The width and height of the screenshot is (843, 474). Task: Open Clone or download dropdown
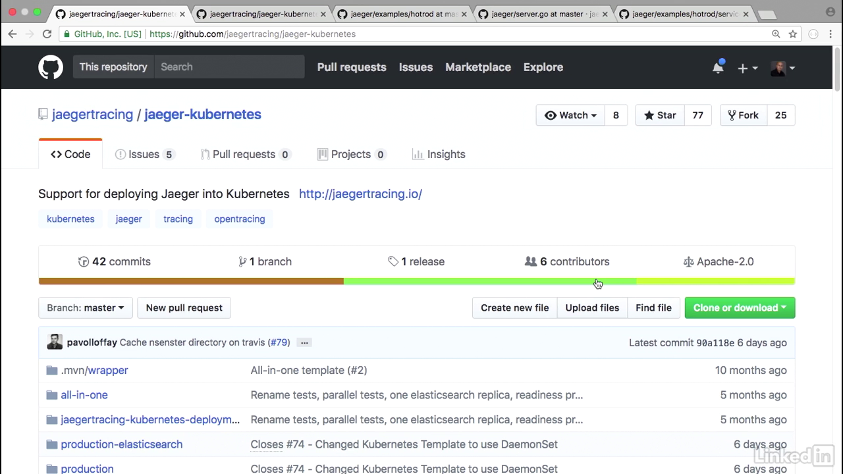(x=740, y=307)
